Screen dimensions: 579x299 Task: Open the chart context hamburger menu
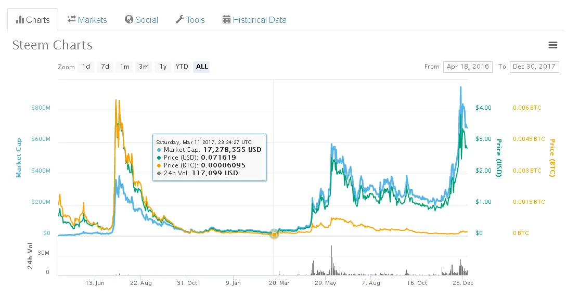(553, 45)
